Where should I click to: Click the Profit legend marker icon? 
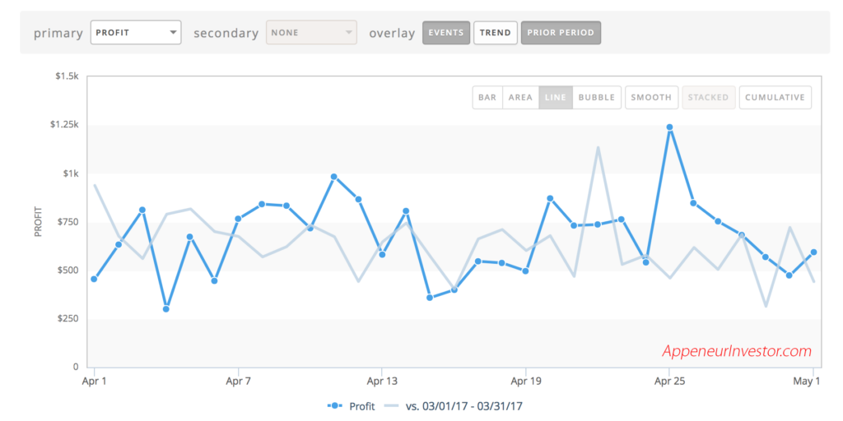click(335, 406)
